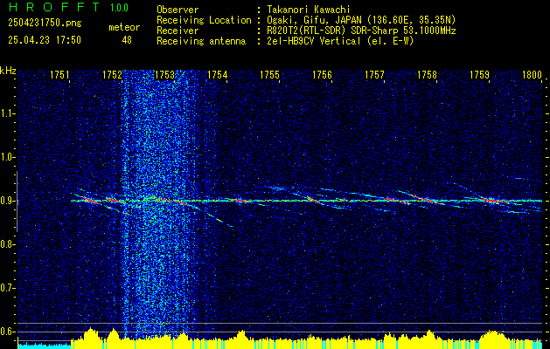Click the version number 1.0.0
Screen dimensions: 550x349
coord(119,8)
